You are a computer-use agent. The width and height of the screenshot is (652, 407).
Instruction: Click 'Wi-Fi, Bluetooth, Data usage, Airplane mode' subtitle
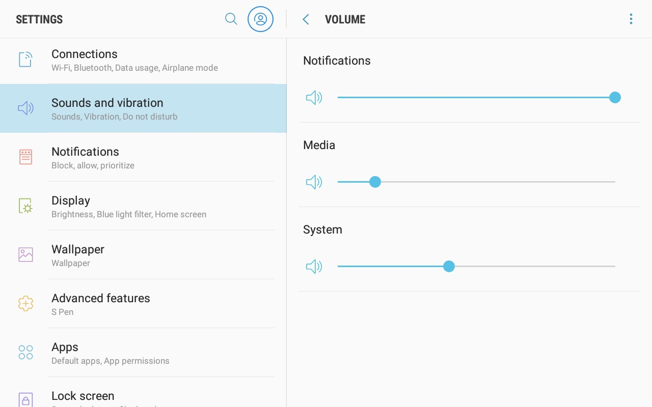click(x=134, y=68)
